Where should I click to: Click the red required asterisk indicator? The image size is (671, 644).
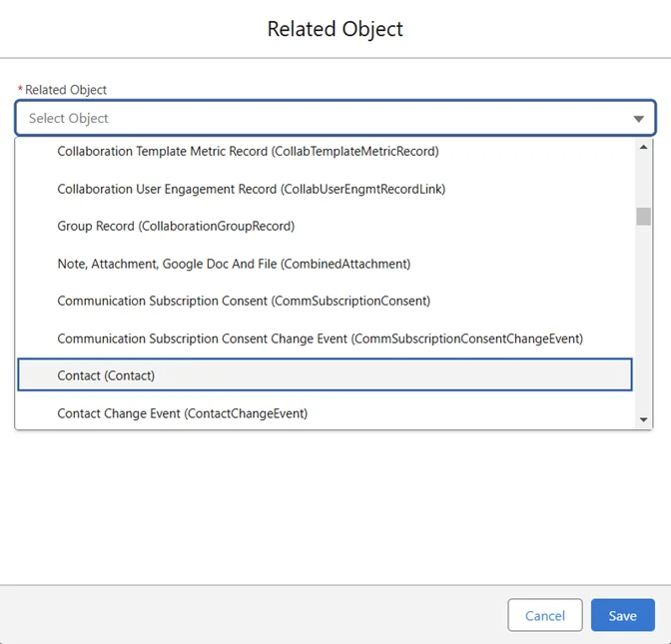[20, 90]
